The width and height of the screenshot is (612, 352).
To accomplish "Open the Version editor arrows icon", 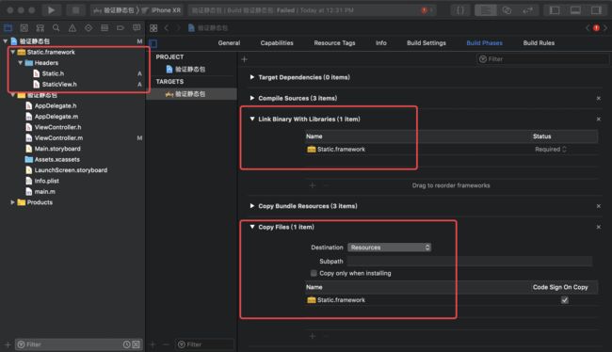I will [527, 10].
